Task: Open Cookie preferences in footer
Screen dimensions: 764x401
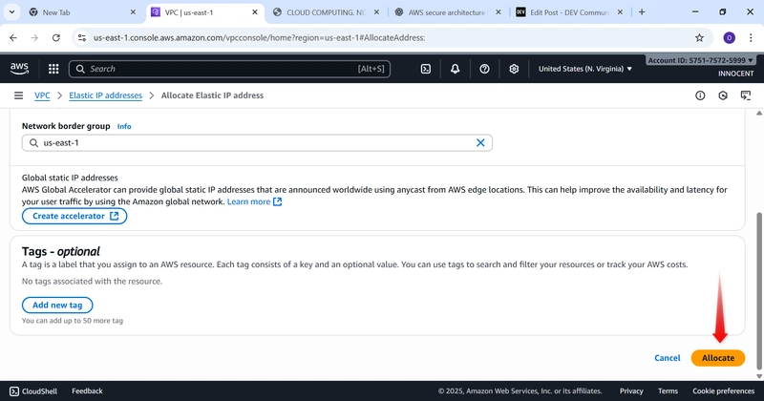Action: point(724,391)
